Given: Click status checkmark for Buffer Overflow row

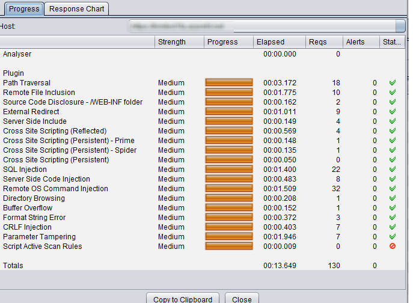Looking at the screenshot, I should tap(393, 208).
